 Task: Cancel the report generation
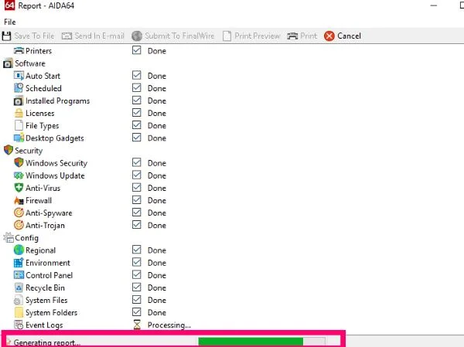pos(343,36)
